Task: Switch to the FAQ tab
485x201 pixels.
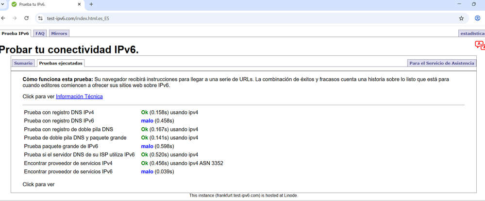Action: point(40,33)
